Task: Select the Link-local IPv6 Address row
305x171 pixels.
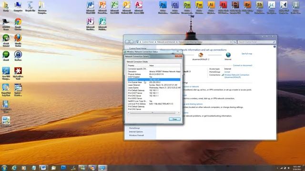Action: click(153, 104)
